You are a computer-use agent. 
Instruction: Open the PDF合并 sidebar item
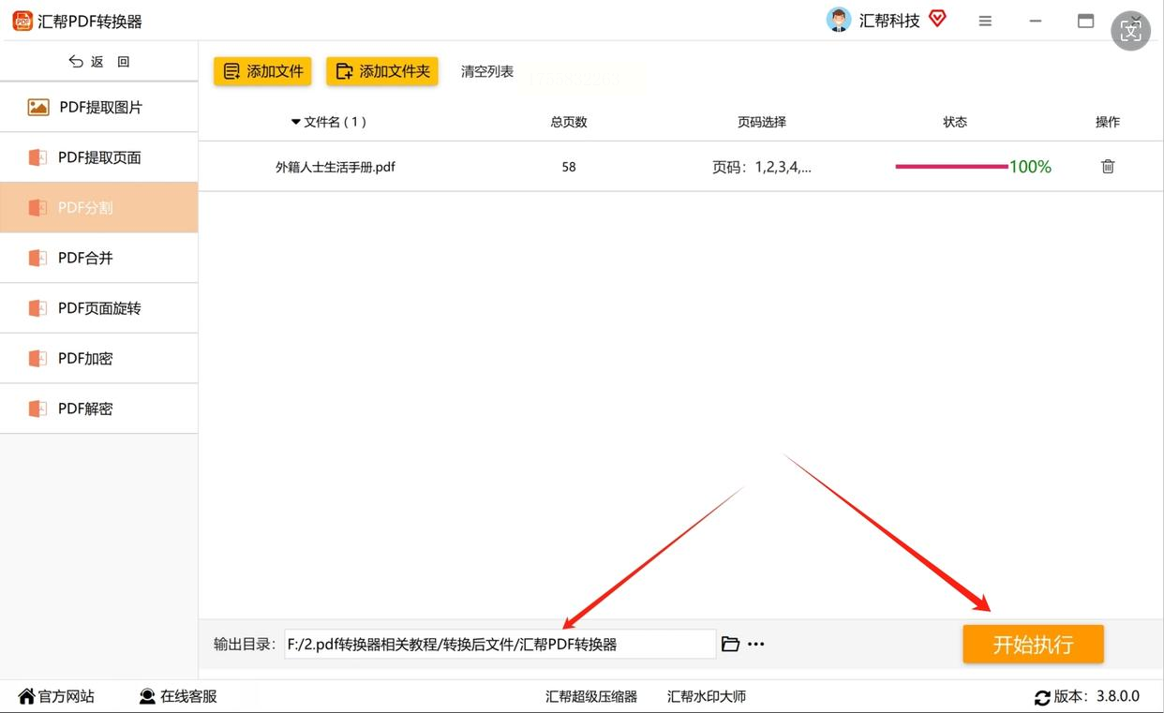99,258
